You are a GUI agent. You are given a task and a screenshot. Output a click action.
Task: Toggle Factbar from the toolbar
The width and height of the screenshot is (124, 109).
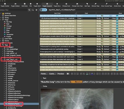[x=5, y=5]
